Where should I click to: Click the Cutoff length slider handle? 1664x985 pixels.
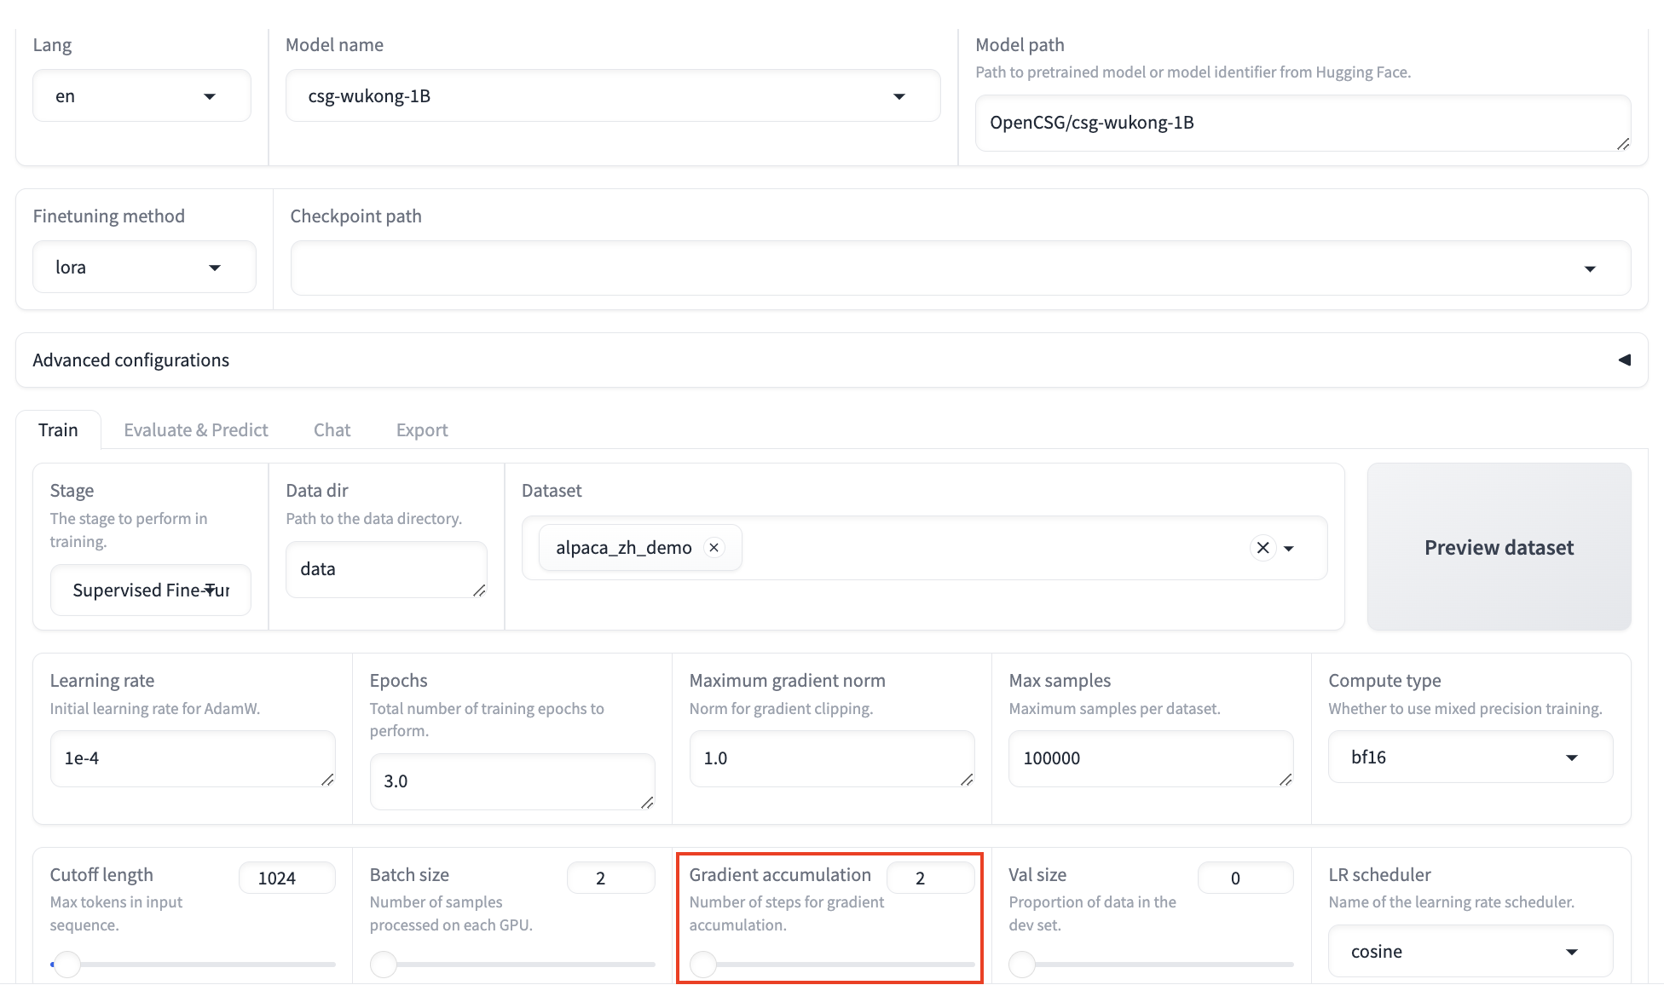tap(66, 965)
